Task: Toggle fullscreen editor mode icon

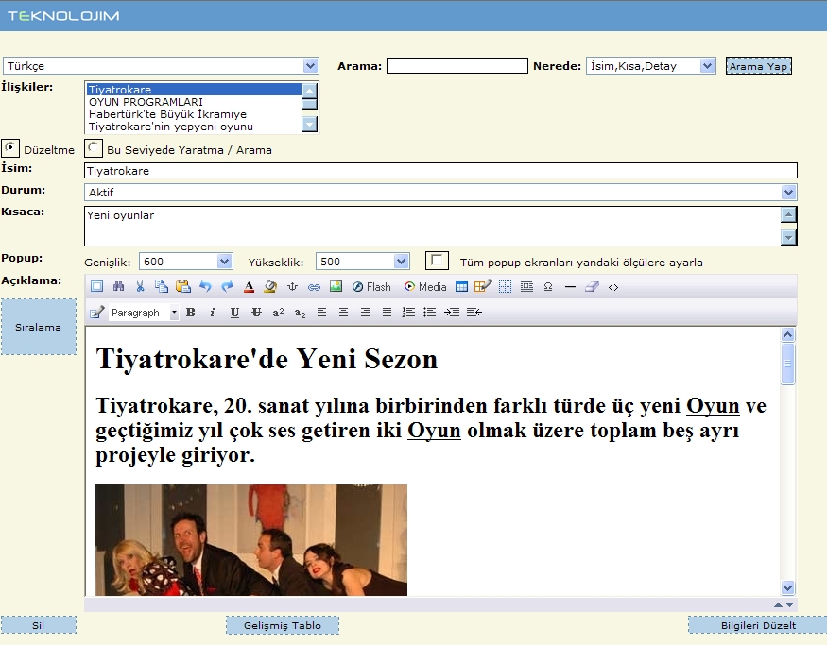Action: pos(96,287)
